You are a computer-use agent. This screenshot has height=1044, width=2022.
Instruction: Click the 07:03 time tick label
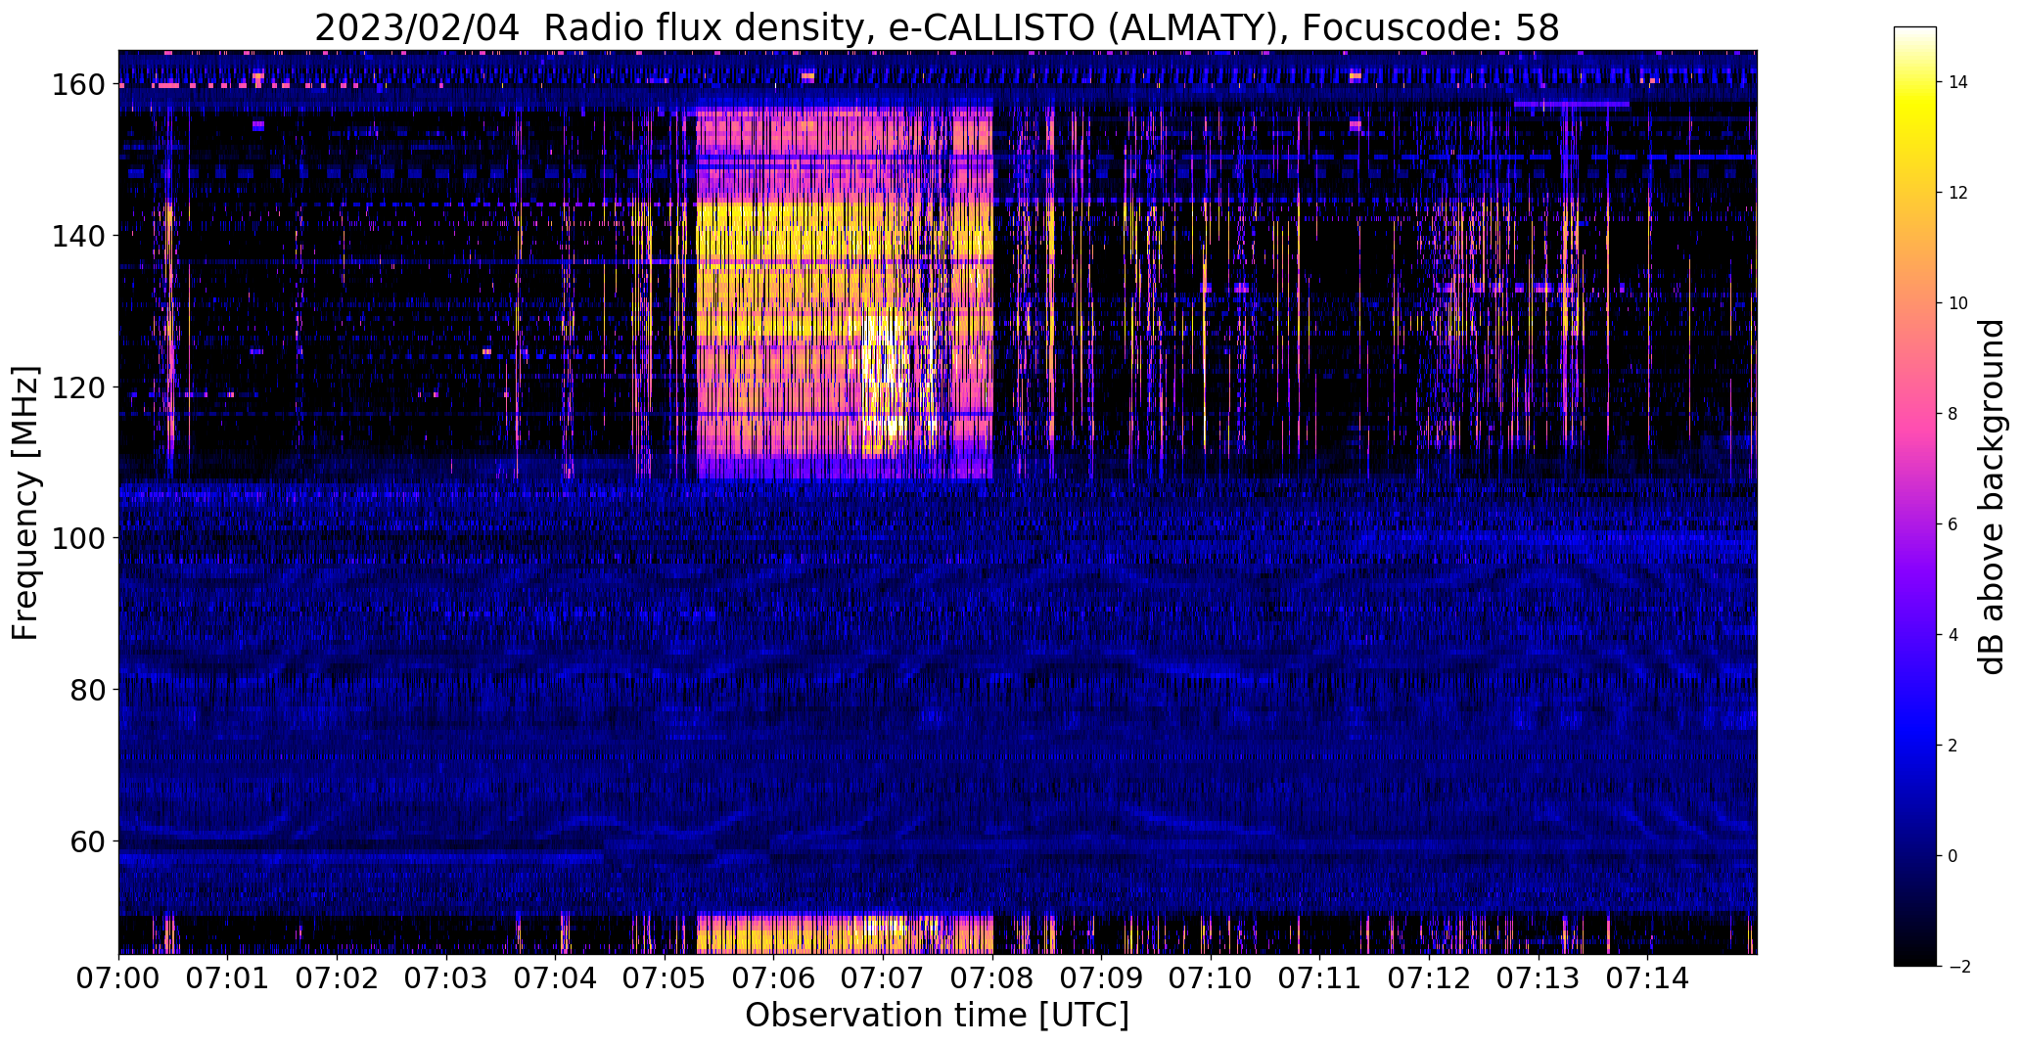pyautogui.click(x=446, y=977)
